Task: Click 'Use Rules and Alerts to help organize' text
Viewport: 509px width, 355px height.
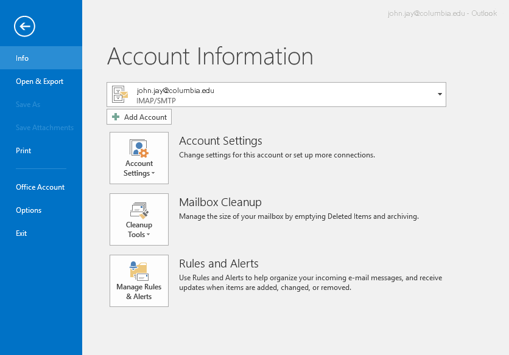Action: click(x=311, y=283)
